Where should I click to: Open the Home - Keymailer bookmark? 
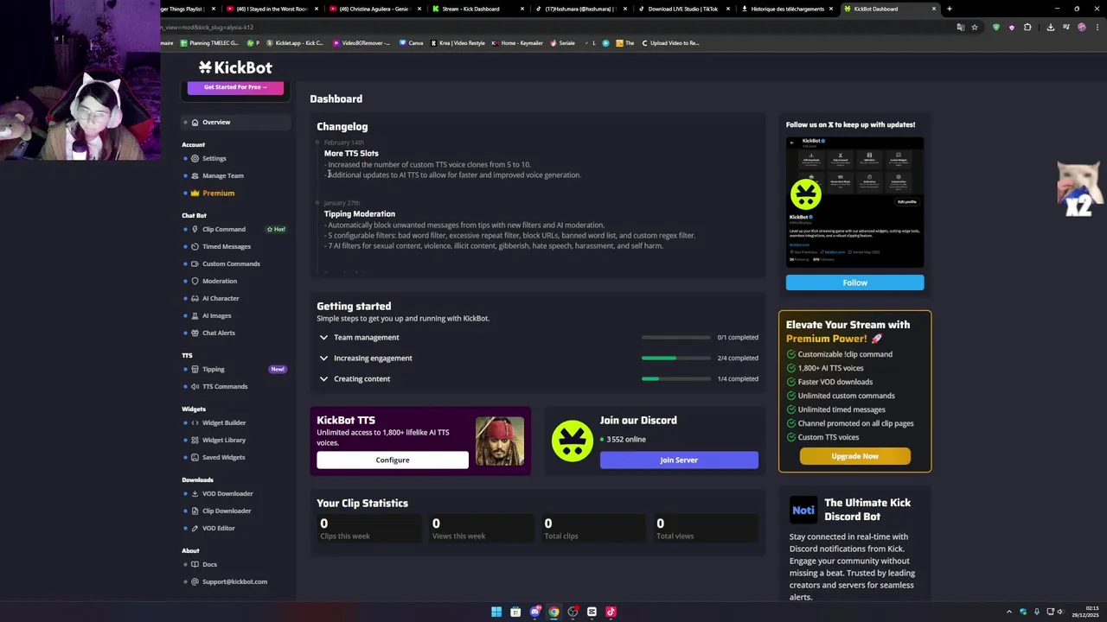pos(517,42)
